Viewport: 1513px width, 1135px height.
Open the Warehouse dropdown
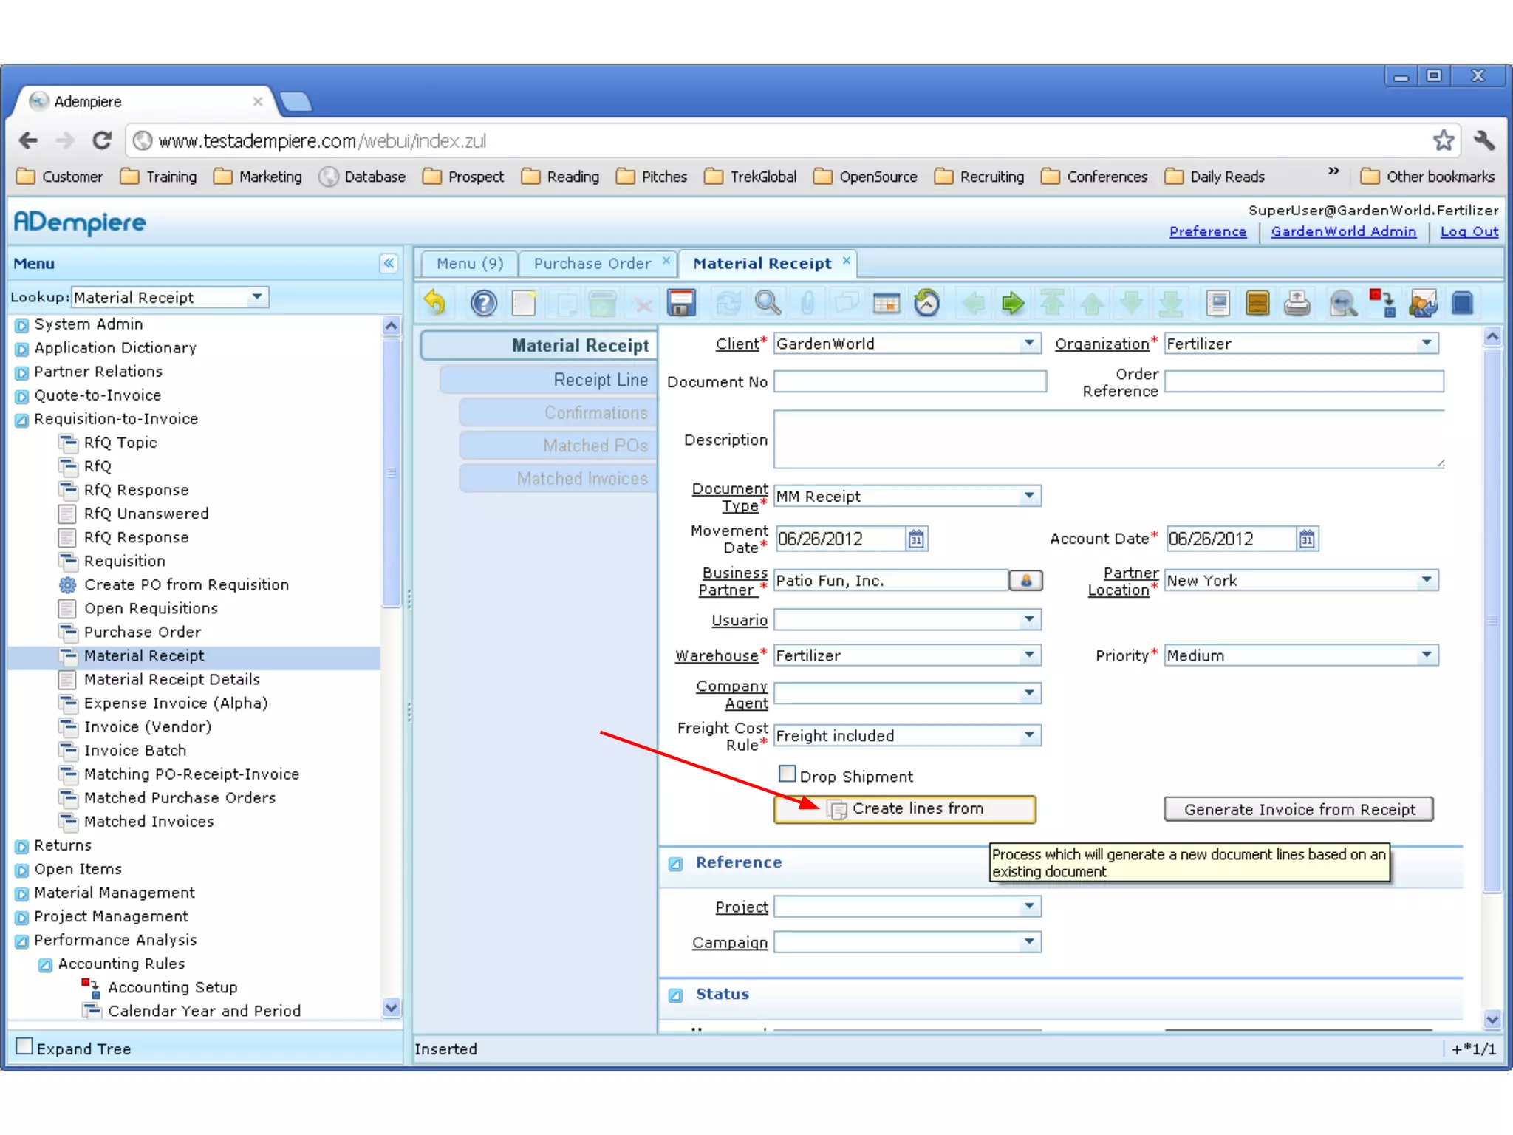coord(1028,655)
